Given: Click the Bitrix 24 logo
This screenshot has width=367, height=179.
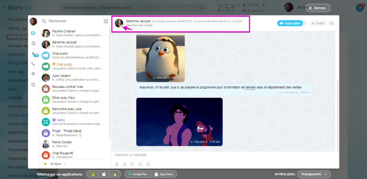Looking at the screenshot, I should 20,8.
